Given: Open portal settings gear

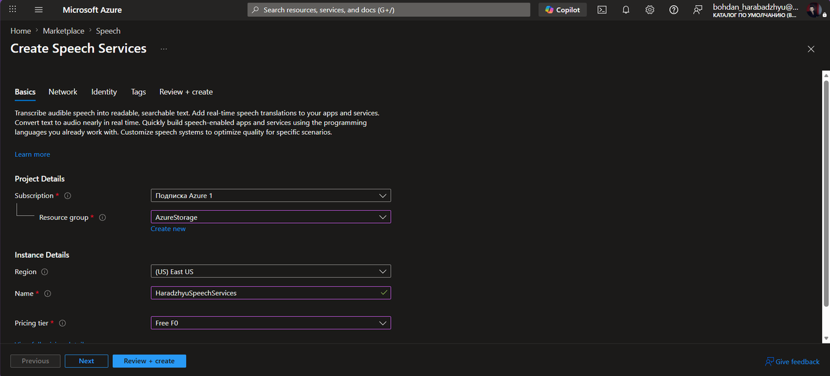Looking at the screenshot, I should pos(650,10).
